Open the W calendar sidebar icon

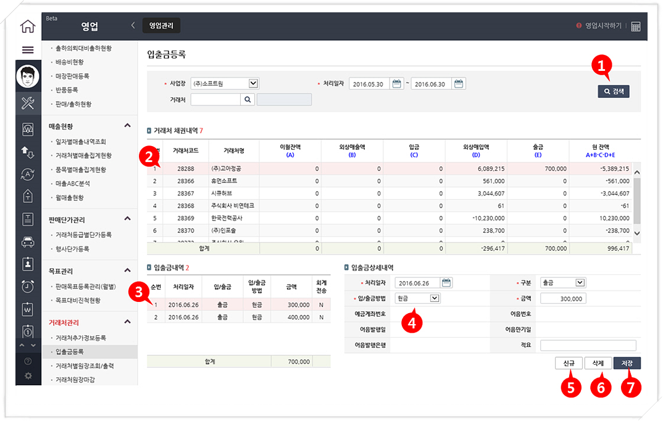(28, 309)
